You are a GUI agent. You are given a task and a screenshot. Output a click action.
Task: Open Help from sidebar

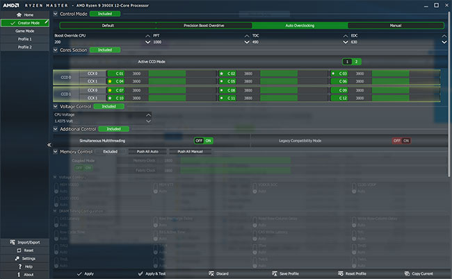[25, 267]
